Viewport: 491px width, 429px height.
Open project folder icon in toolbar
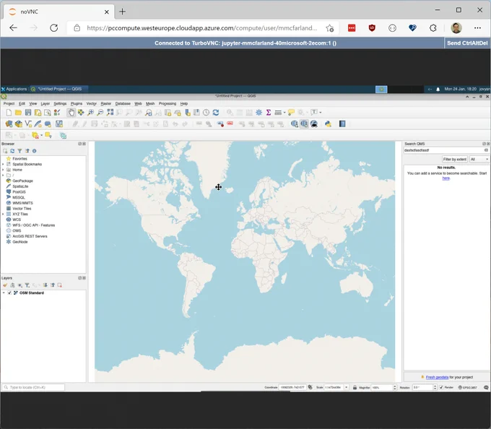click(x=19, y=113)
